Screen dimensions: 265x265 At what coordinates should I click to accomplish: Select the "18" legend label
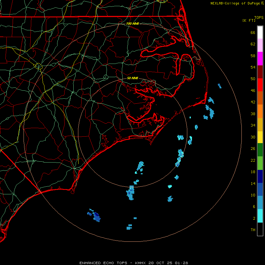[253, 172]
